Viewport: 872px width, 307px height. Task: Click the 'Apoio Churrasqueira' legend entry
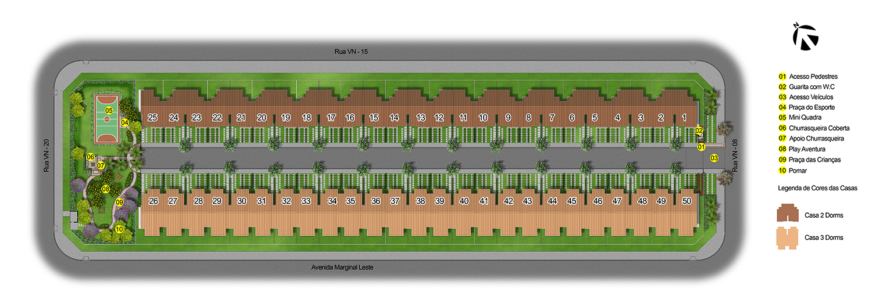click(816, 139)
